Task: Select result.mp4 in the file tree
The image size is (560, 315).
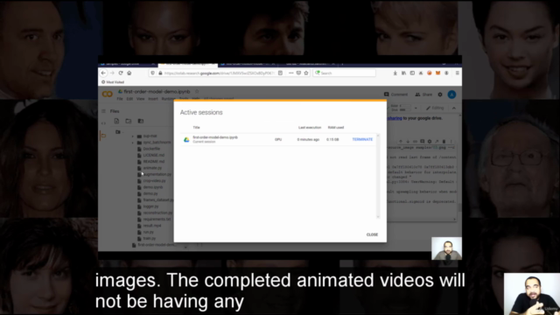Action: click(x=152, y=226)
